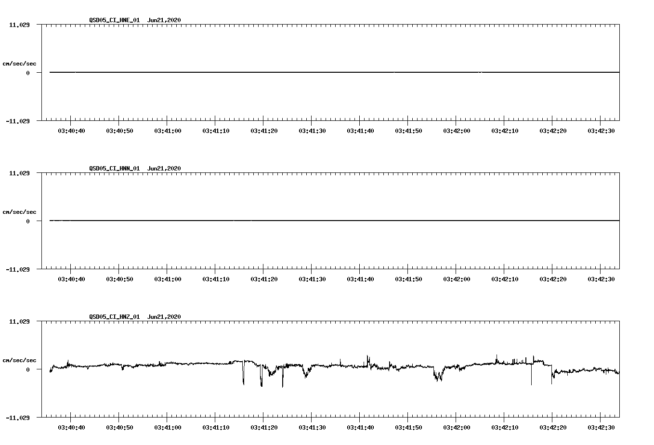Click the 03:41:20 time label under the HNE plot
The height and width of the screenshot is (445, 654).
[x=264, y=131]
